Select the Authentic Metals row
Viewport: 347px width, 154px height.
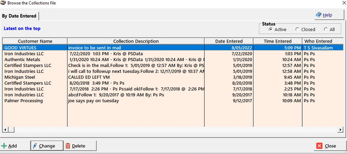(x=173, y=60)
